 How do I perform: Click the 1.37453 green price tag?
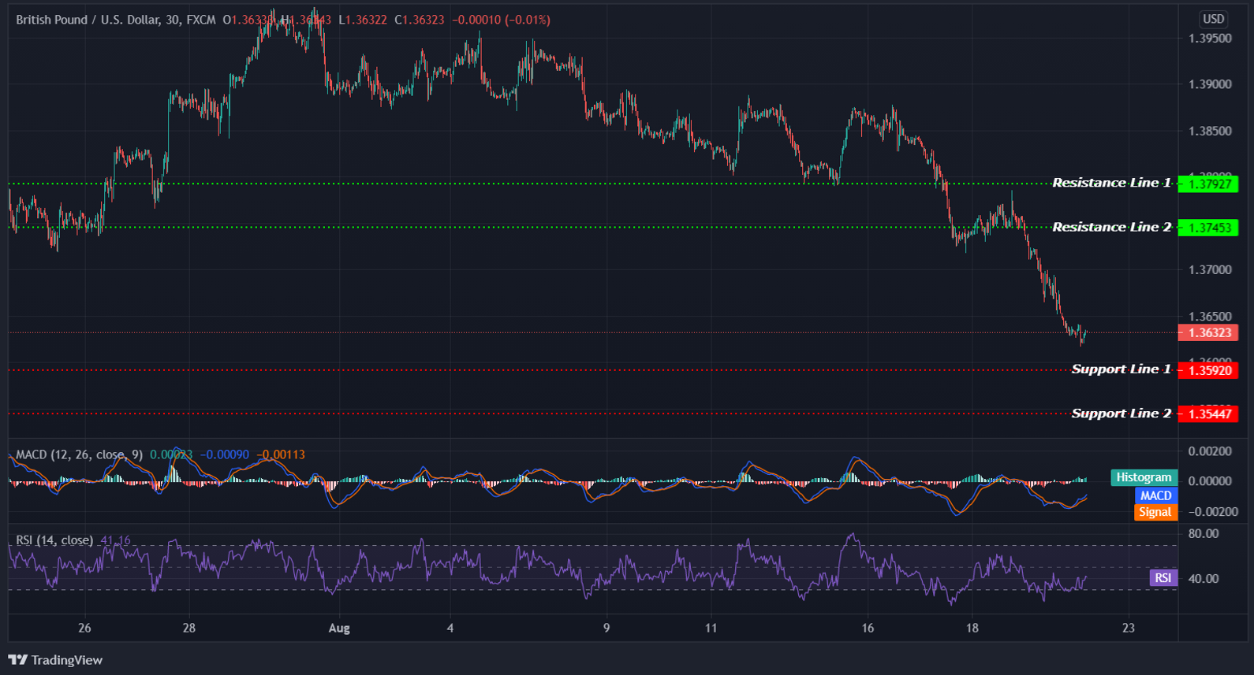click(x=1208, y=228)
